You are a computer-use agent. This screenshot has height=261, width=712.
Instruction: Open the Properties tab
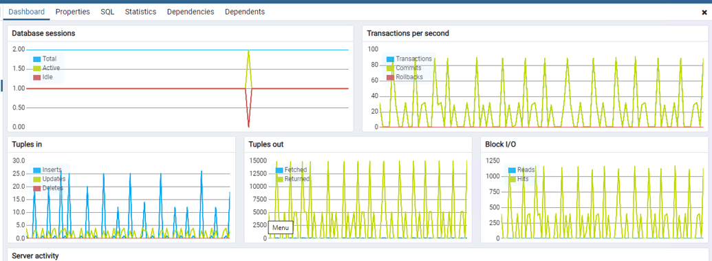pos(73,12)
